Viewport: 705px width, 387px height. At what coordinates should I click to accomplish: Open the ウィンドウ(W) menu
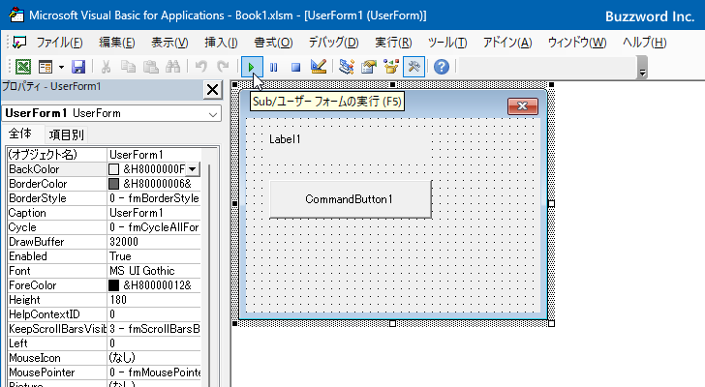577,43
